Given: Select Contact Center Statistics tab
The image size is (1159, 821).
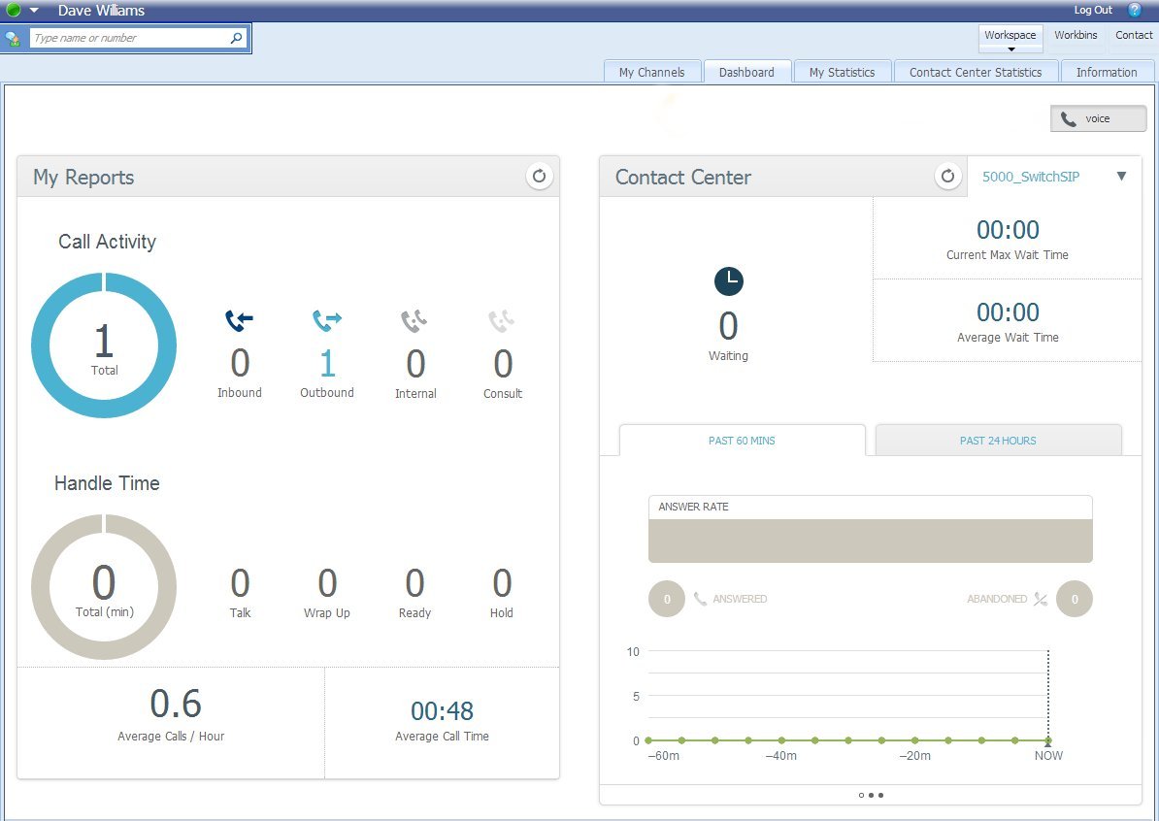Looking at the screenshot, I should tap(975, 72).
